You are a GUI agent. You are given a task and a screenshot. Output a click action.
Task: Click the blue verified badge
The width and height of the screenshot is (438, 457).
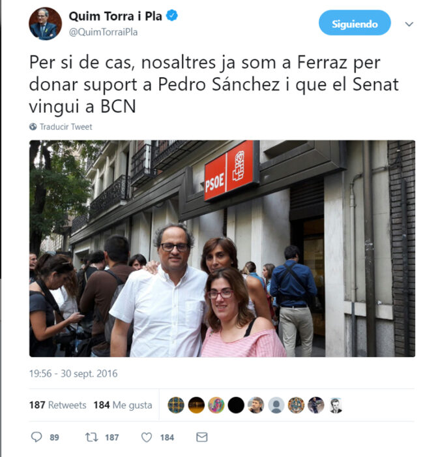coord(171,16)
